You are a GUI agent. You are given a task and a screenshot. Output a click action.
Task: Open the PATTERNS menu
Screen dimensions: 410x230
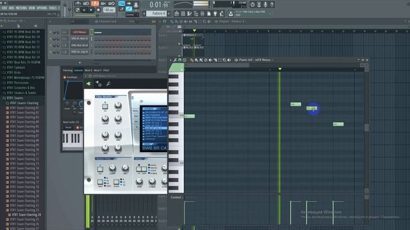pos(21,8)
